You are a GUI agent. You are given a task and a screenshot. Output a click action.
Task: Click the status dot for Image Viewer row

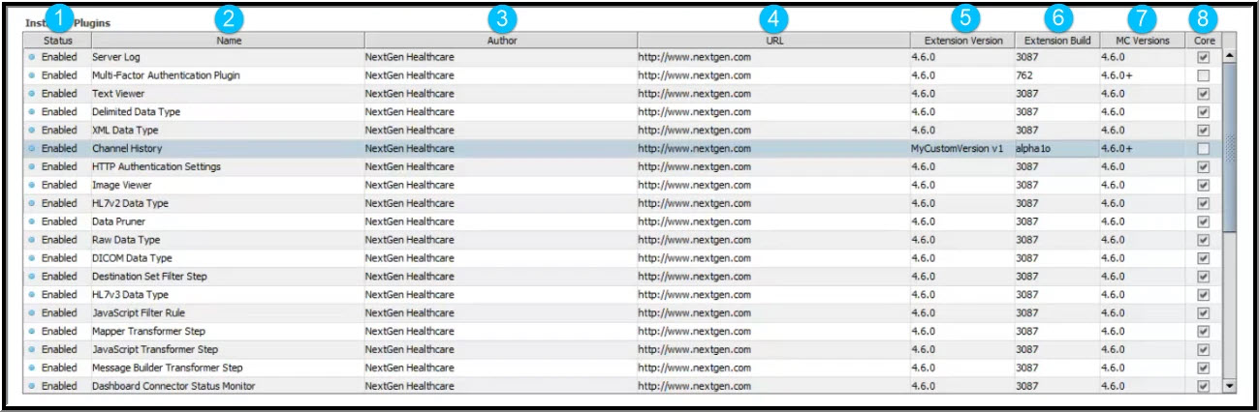coord(32,185)
